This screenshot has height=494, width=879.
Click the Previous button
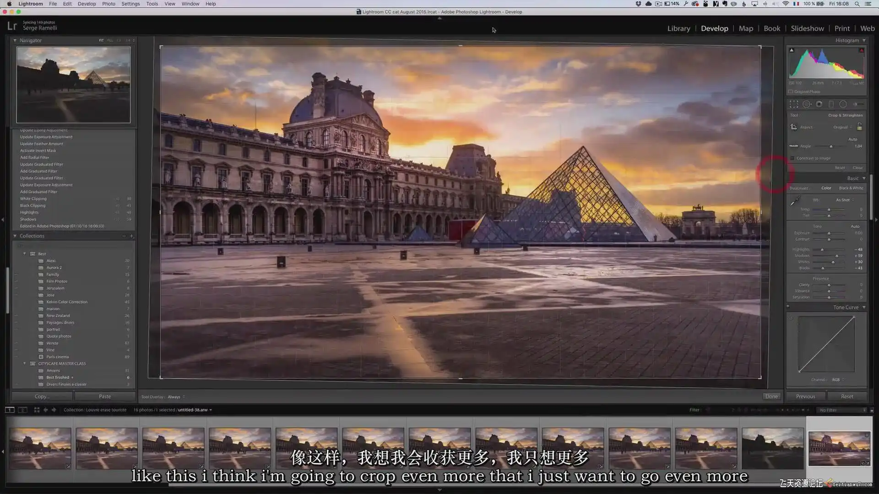click(805, 397)
